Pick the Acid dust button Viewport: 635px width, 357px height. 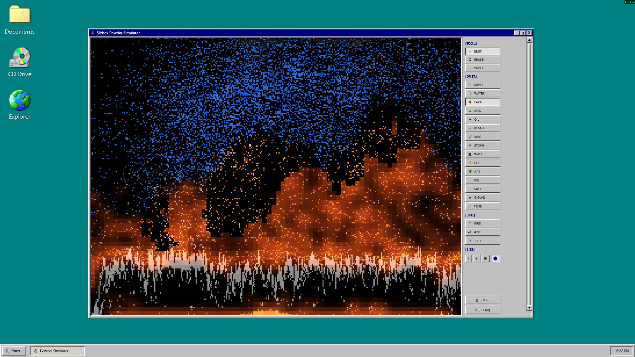(482, 111)
